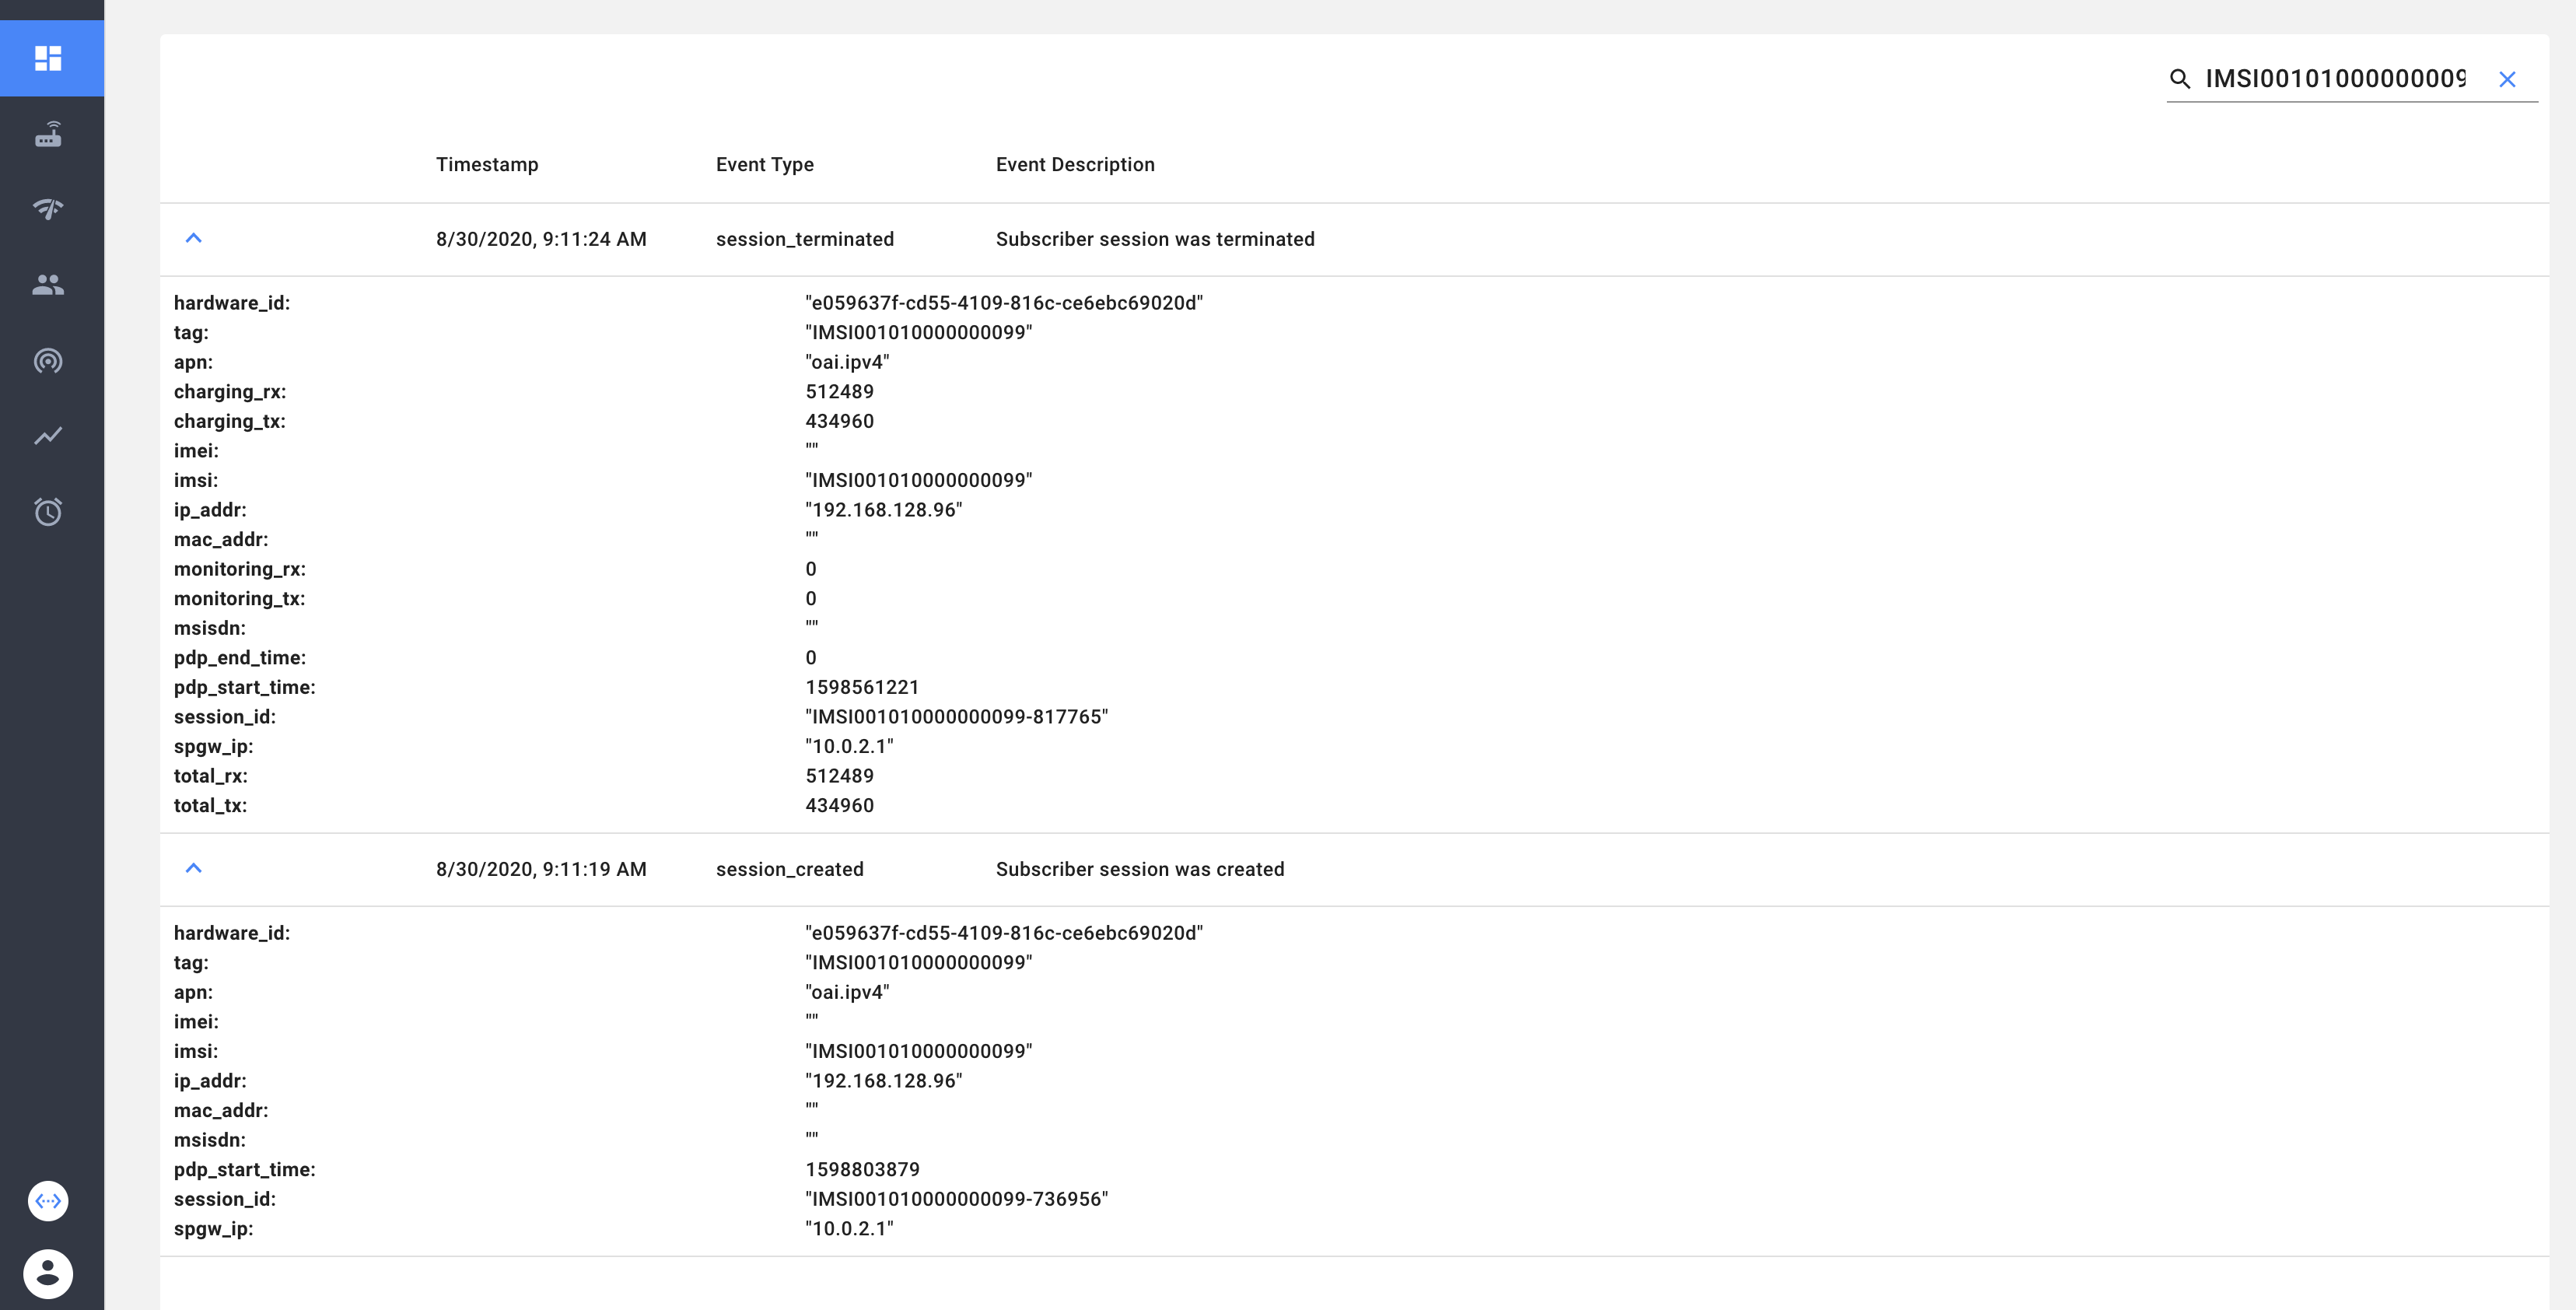Open account settings via the profile avatar
Viewport: 2576px width, 1310px height.
pyautogui.click(x=49, y=1273)
